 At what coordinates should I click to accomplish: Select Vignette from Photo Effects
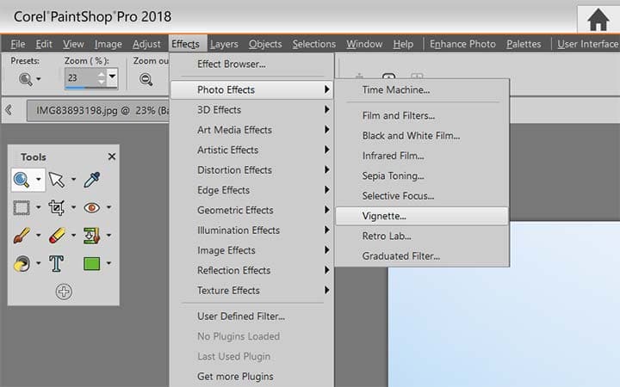coord(422,216)
